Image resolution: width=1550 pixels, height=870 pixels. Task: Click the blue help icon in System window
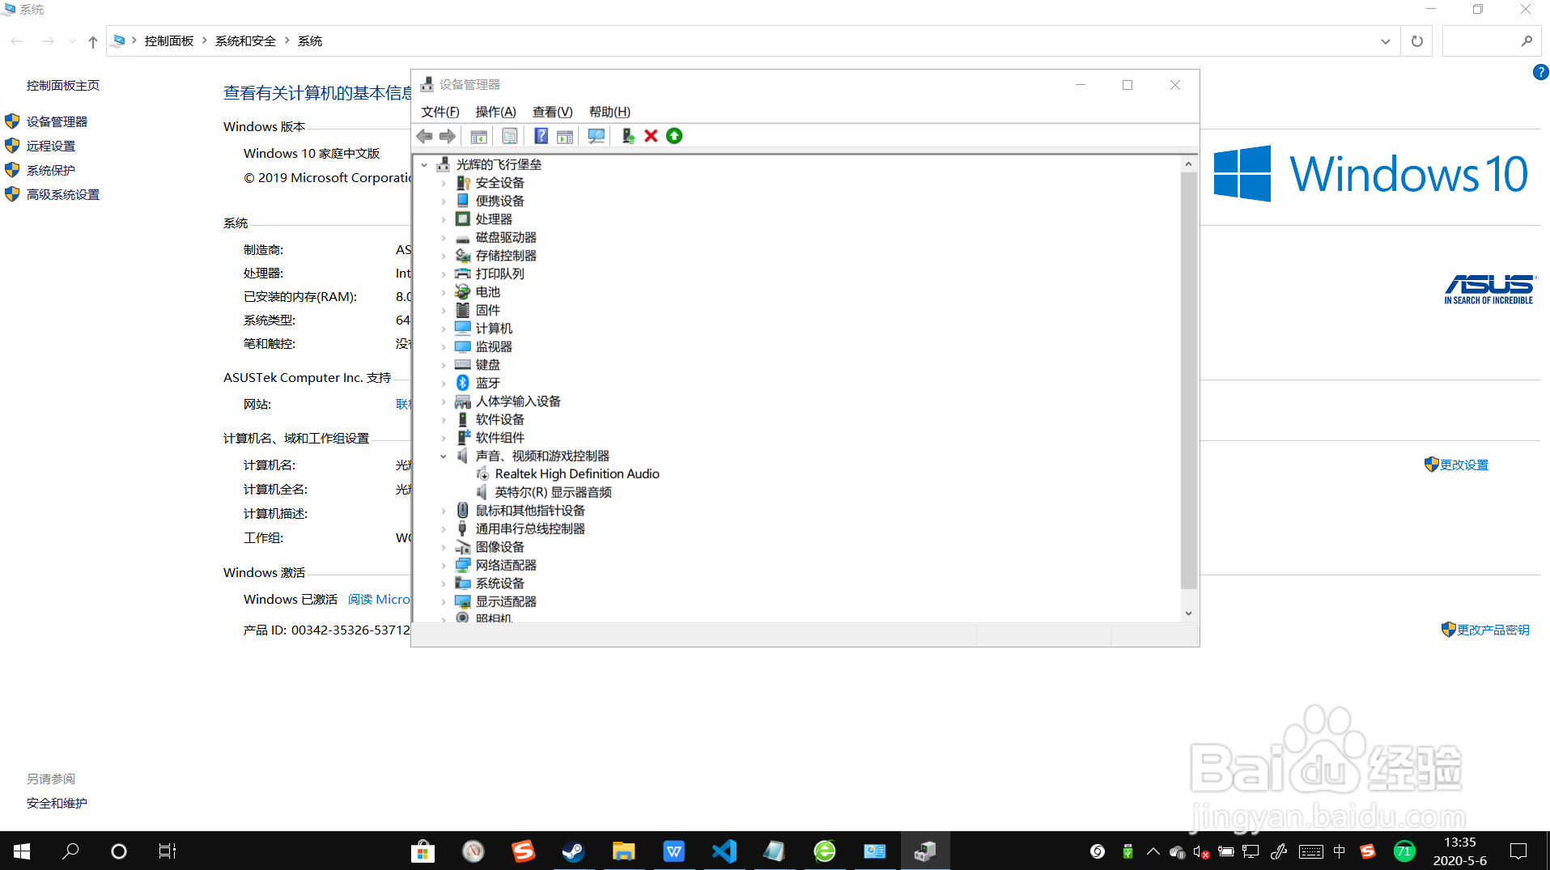(1540, 72)
